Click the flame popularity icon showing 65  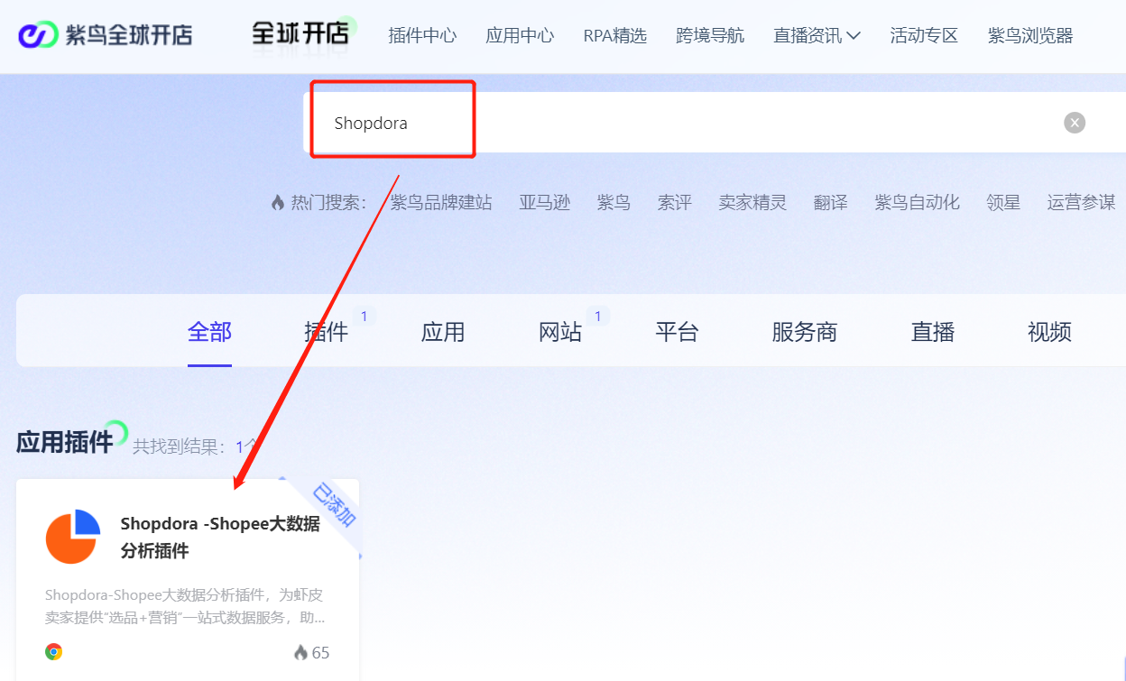pyautogui.click(x=300, y=652)
